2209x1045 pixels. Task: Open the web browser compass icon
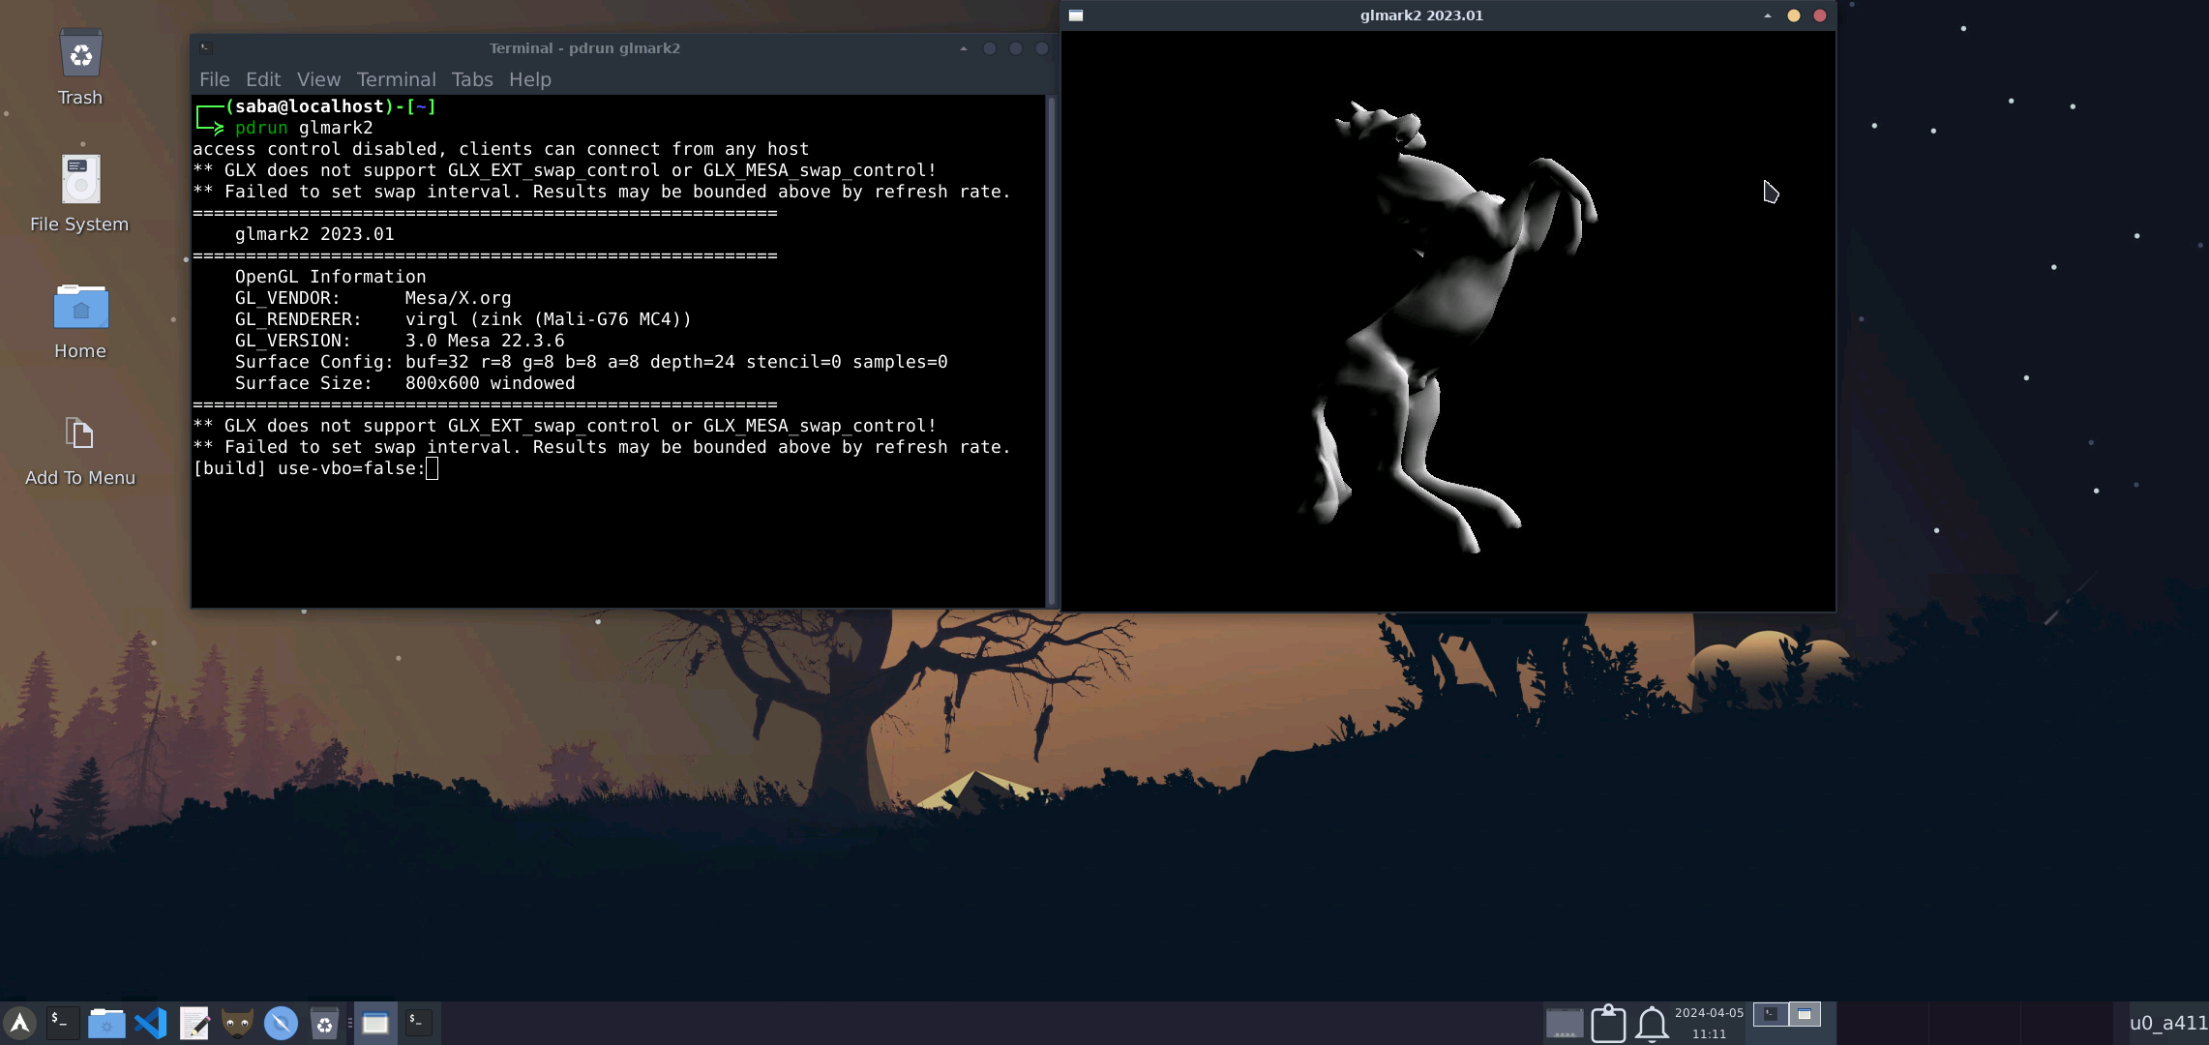pyautogui.click(x=281, y=1023)
